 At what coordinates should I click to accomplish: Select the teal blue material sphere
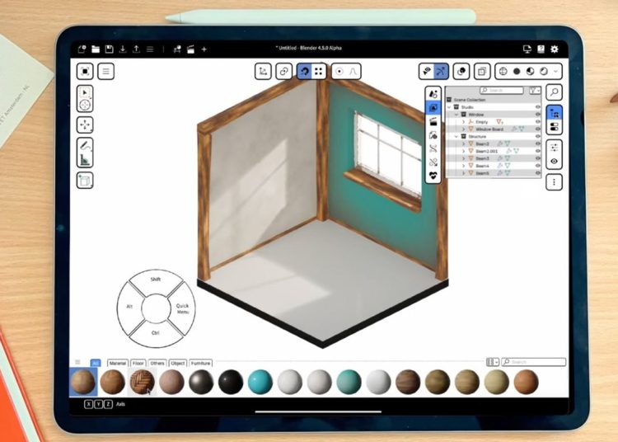(260, 382)
